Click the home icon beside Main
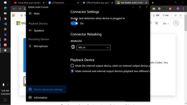Viewport: 187px width, 105px height. point(30,13)
